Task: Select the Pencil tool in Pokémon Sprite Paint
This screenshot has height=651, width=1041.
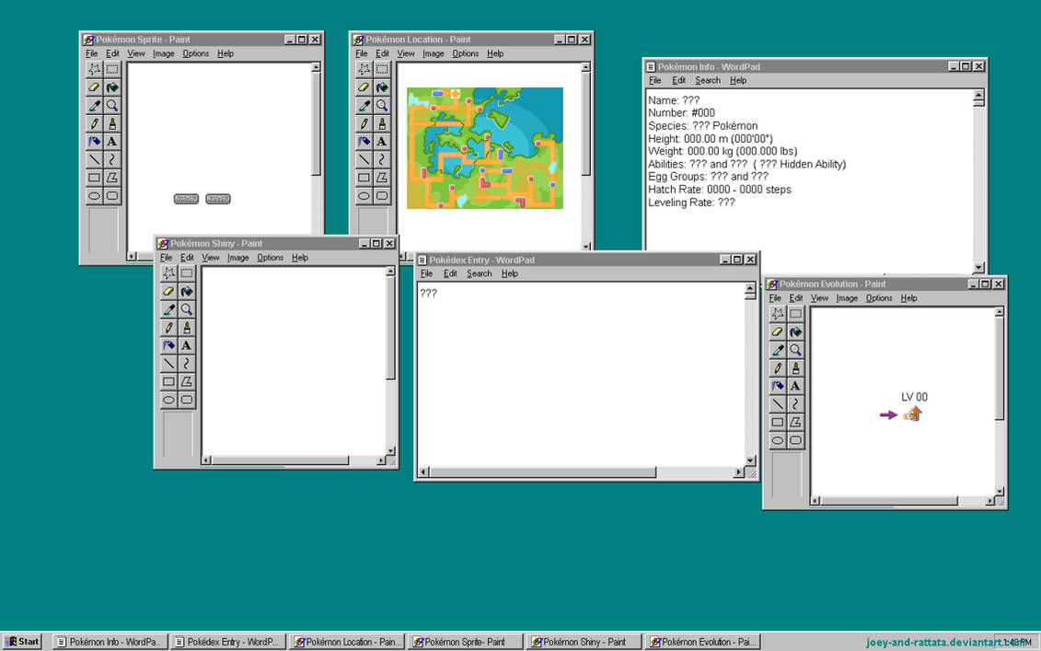Action: click(94, 123)
